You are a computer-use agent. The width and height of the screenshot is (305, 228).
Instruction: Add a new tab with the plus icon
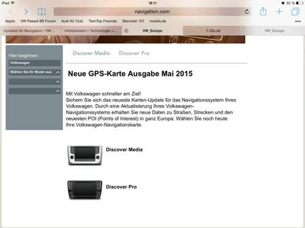279,12
